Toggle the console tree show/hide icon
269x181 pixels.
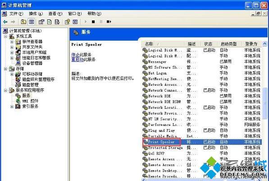click(31, 22)
